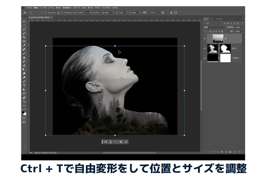267x177 pixels.
Task: Toggle lock position icon
Action: click(x=216, y=31)
